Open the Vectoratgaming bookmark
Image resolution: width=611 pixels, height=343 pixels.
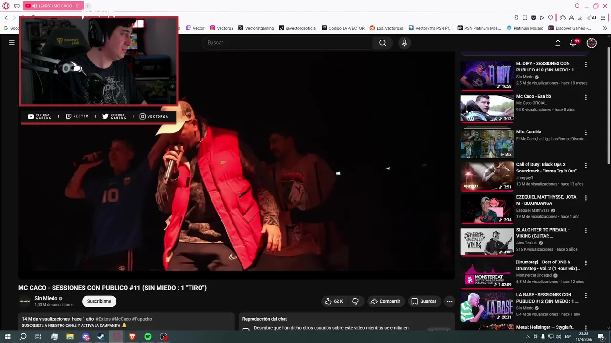pyautogui.click(x=256, y=28)
